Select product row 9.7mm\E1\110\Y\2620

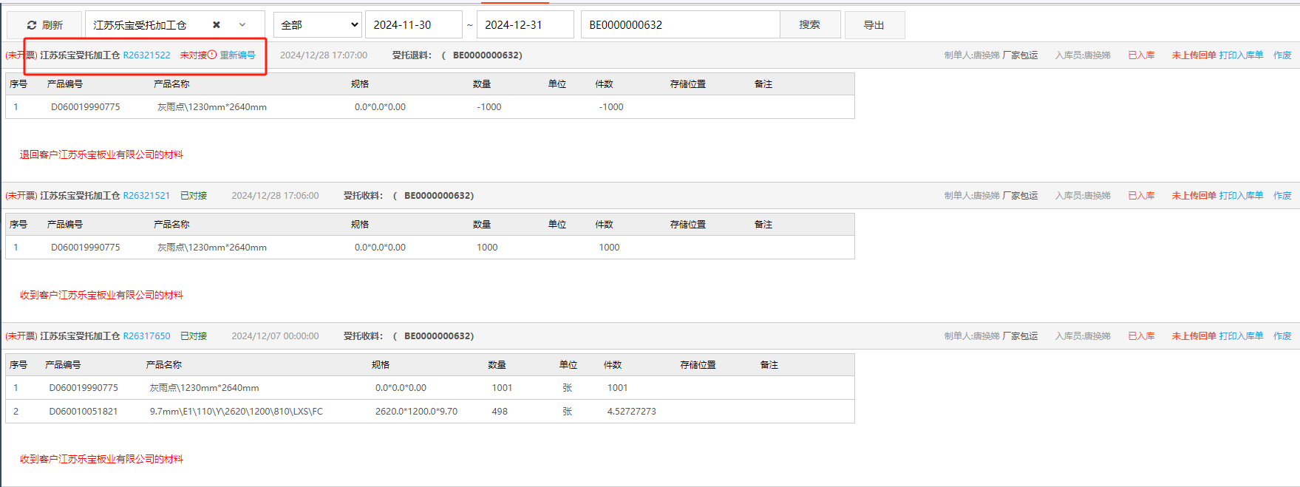click(236, 412)
